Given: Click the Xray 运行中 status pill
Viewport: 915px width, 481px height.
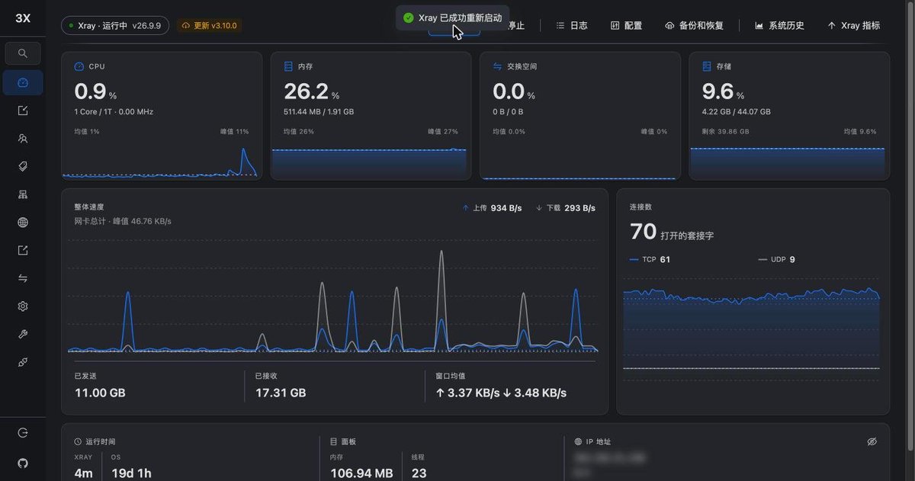Looking at the screenshot, I should coord(115,26).
